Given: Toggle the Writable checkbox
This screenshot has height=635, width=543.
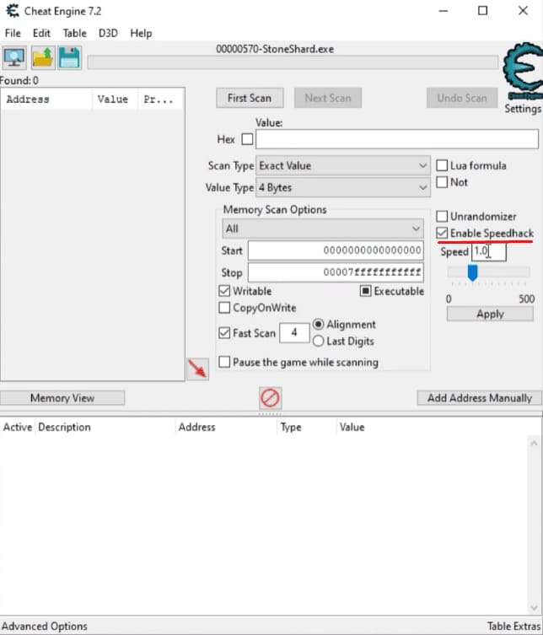Looking at the screenshot, I should point(224,291).
